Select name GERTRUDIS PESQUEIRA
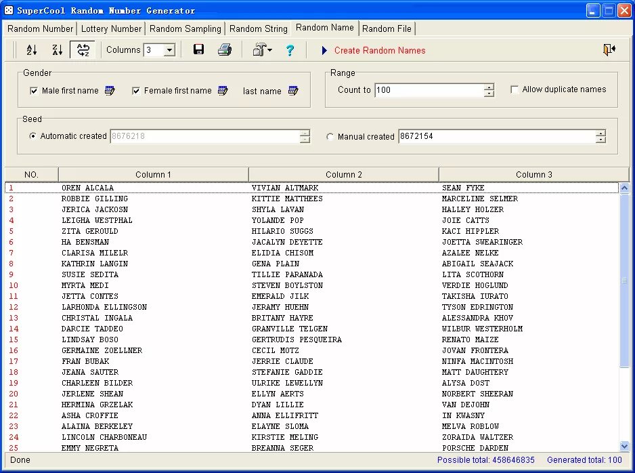The height and width of the screenshot is (473, 635). pos(297,340)
